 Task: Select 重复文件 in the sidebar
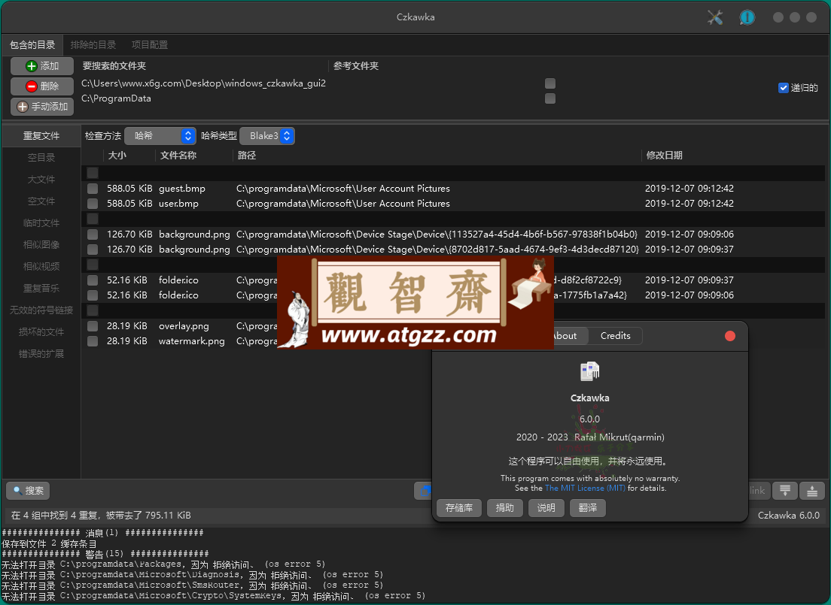click(41, 136)
